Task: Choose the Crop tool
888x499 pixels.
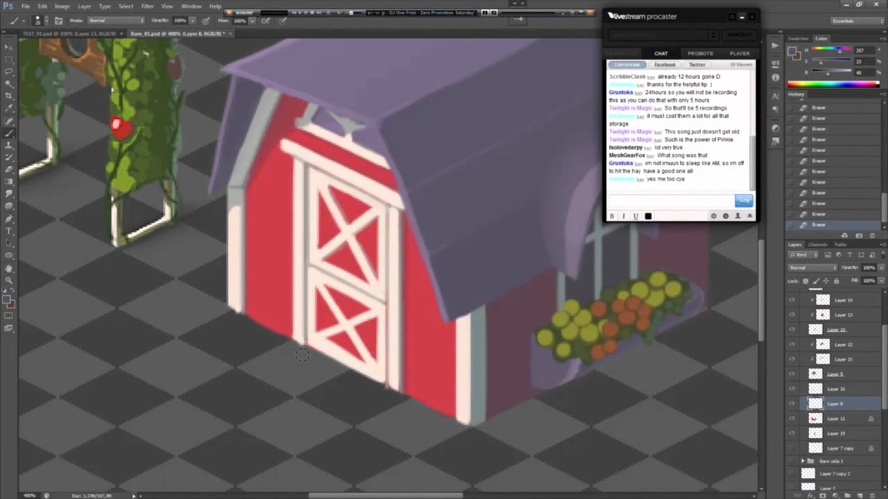Action: tap(9, 96)
